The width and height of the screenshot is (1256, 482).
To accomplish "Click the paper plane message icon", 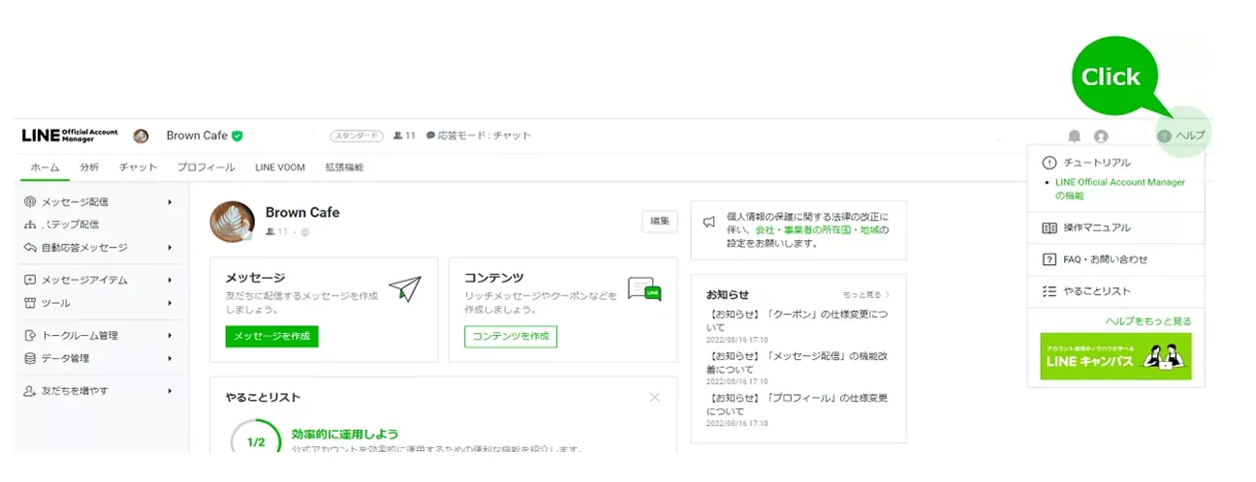I will click(404, 288).
